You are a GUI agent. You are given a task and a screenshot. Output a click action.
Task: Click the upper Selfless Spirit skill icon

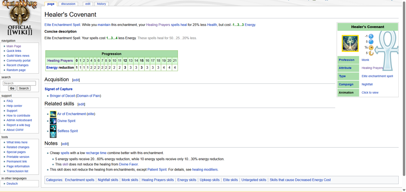coord(53,128)
